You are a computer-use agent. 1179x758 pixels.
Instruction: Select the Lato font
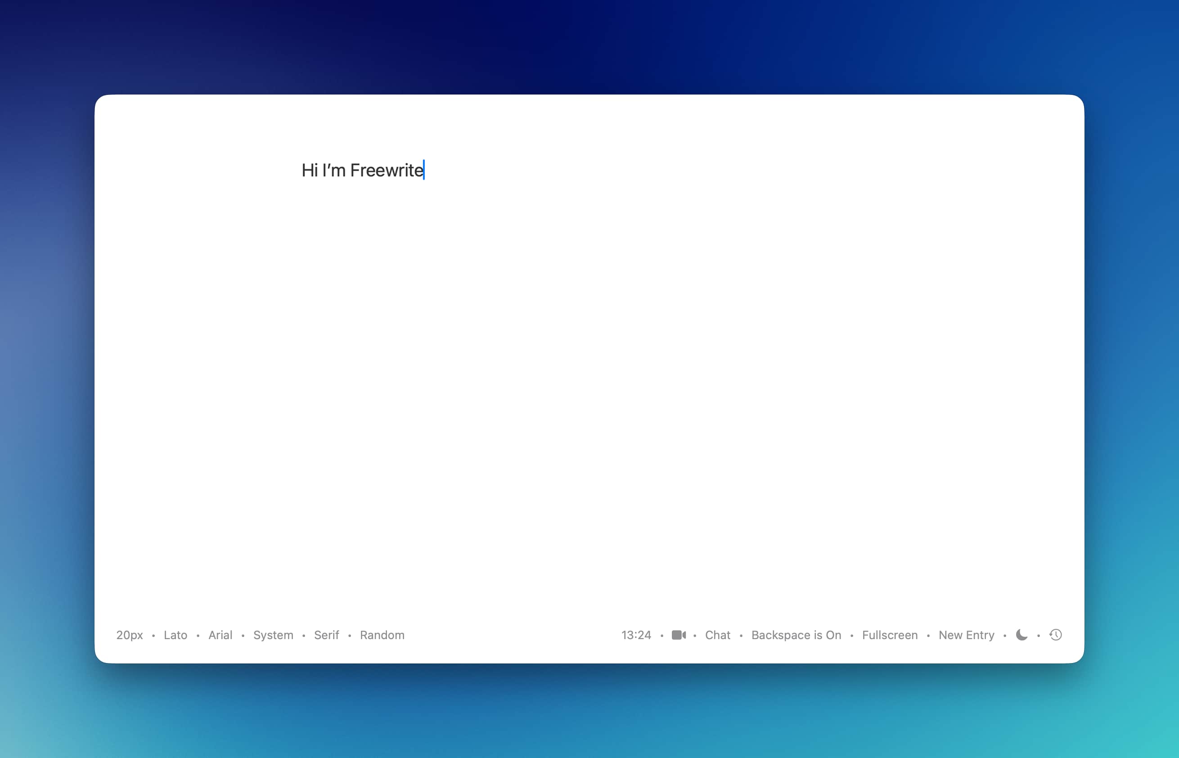pos(175,635)
